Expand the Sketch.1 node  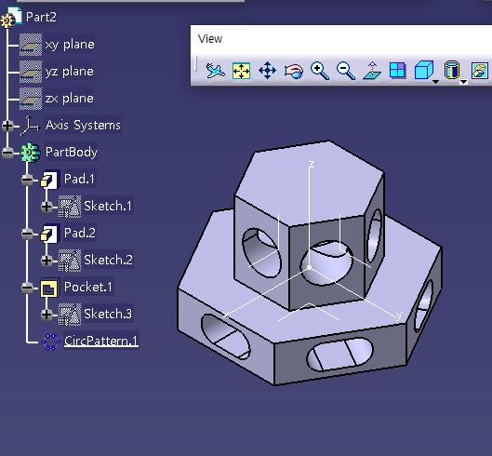point(47,207)
